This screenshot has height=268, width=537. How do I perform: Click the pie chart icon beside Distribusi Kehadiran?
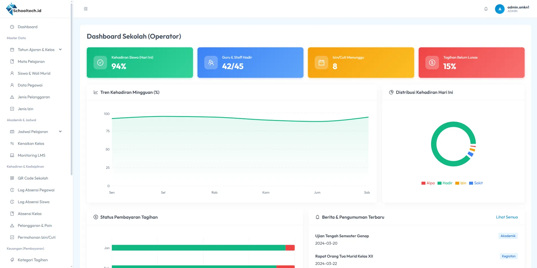coord(391,92)
